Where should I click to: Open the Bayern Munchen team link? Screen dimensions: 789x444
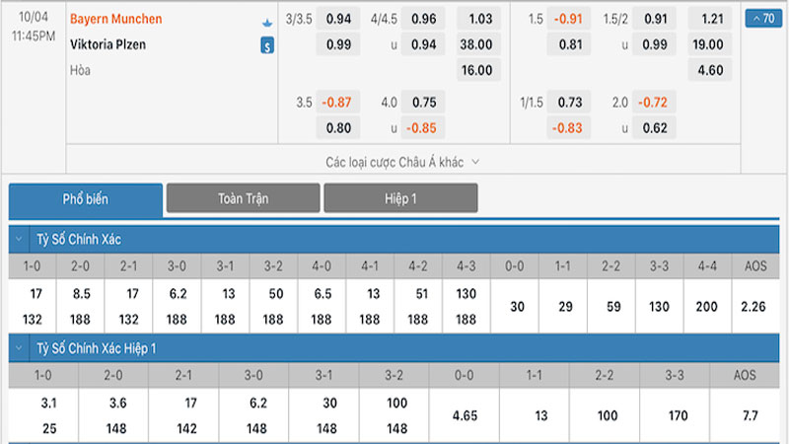point(116,19)
